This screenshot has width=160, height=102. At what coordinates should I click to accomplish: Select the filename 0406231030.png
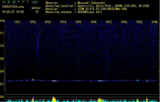tap(13, 7)
